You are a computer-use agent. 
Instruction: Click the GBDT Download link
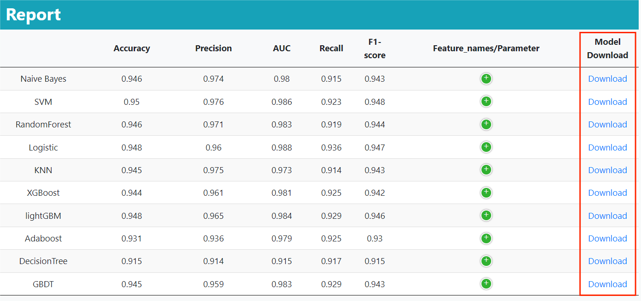click(x=607, y=284)
